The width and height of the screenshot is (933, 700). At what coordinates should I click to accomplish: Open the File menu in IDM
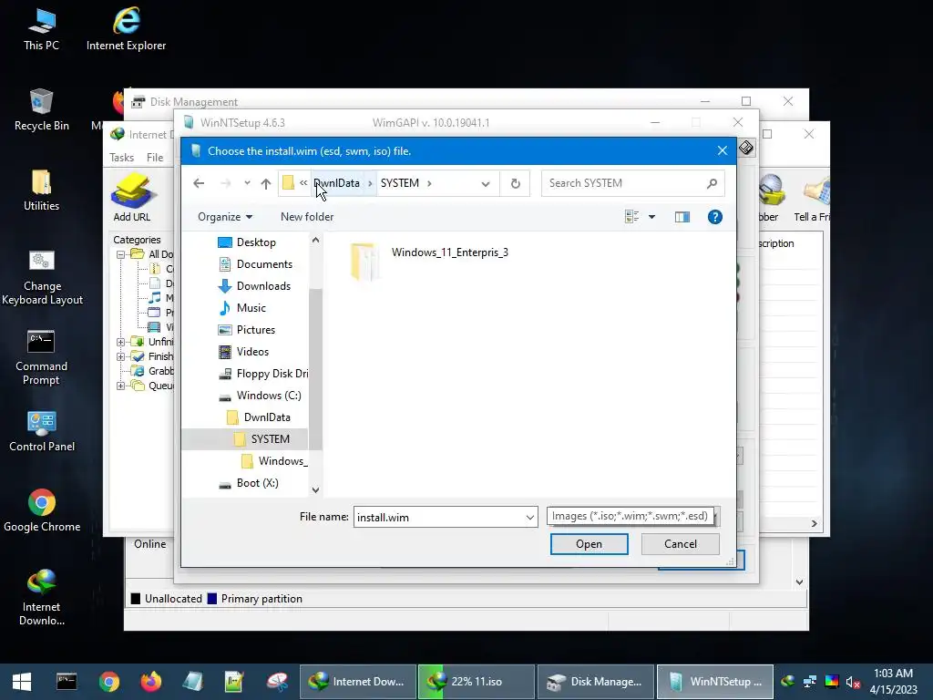point(155,158)
